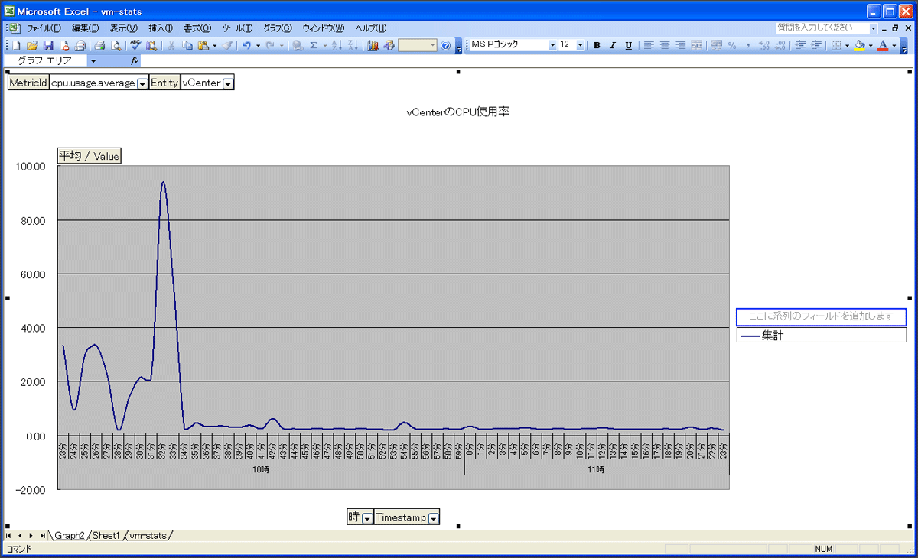Click the question input box in menu bar

[x=822, y=28]
